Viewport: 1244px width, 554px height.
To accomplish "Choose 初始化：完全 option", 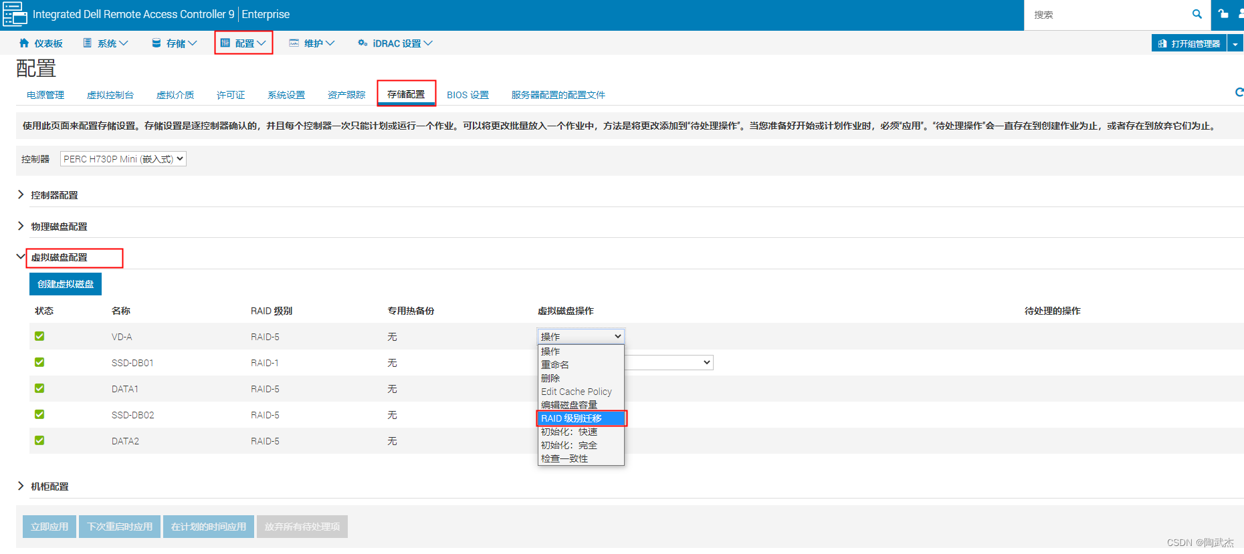I will (x=581, y=445).
